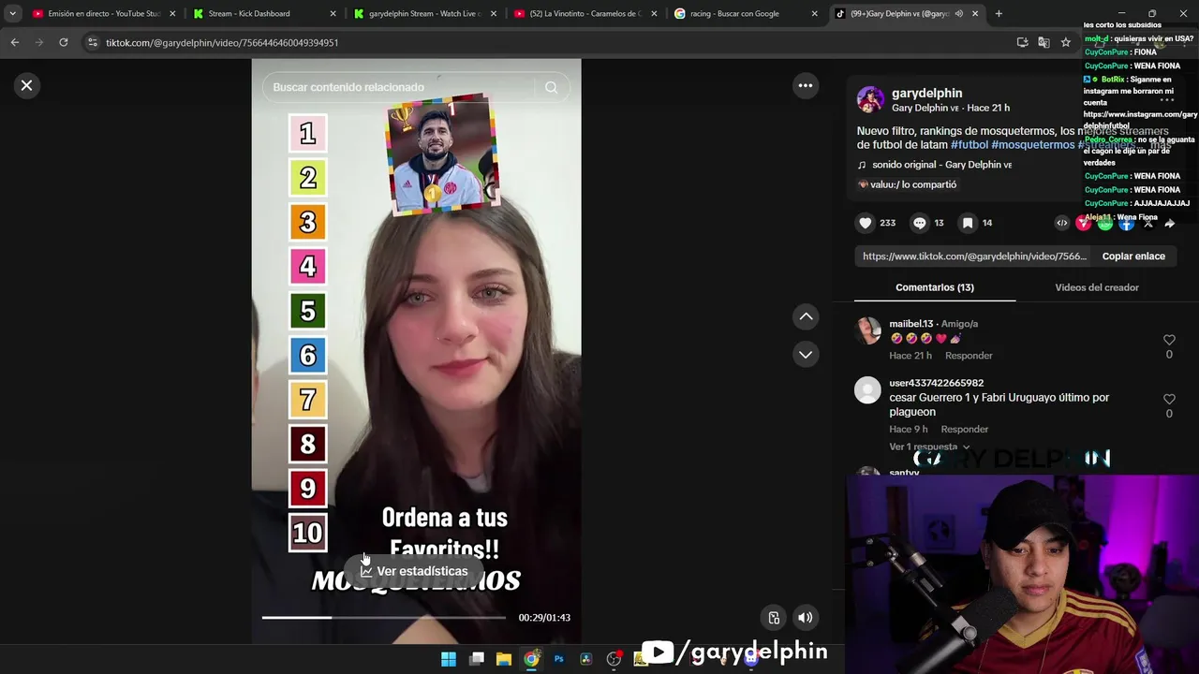
Task: Open OBS Studio from taskbar
Action: [614, 659]
